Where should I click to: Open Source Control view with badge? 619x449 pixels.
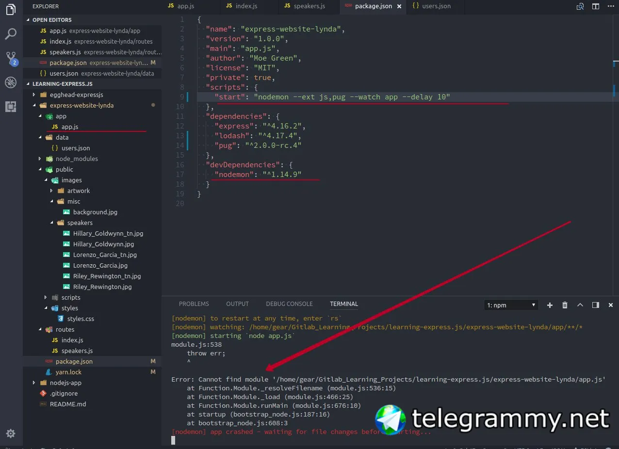click(11, 59)
